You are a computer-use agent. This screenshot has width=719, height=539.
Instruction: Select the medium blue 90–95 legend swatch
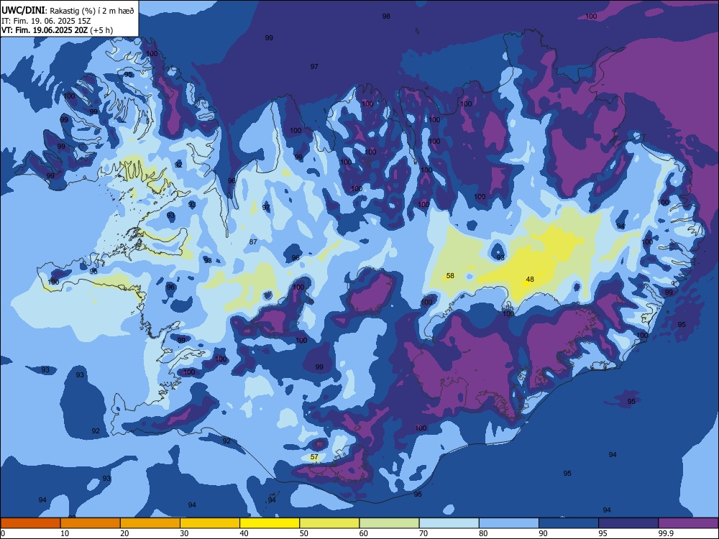(569, 523)
